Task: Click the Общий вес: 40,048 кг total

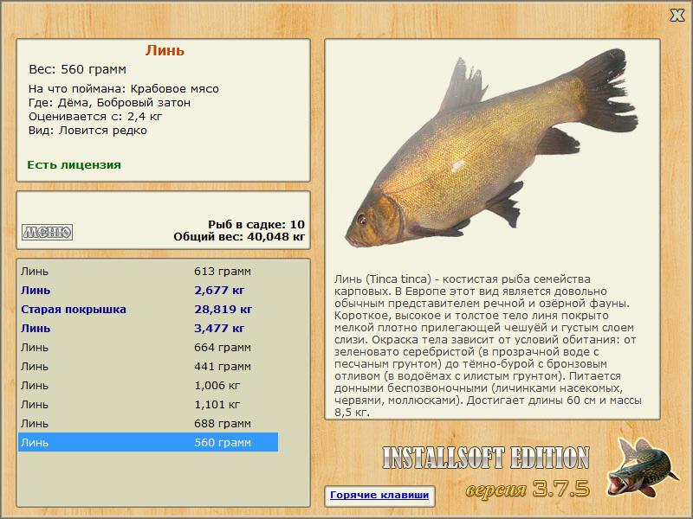Action: (239, 236)
